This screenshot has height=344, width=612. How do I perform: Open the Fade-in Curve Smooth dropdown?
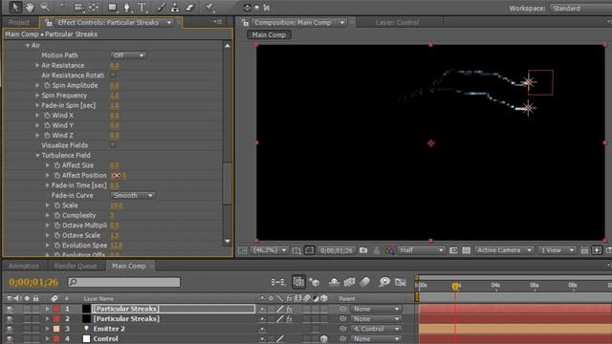click(133, 195)
